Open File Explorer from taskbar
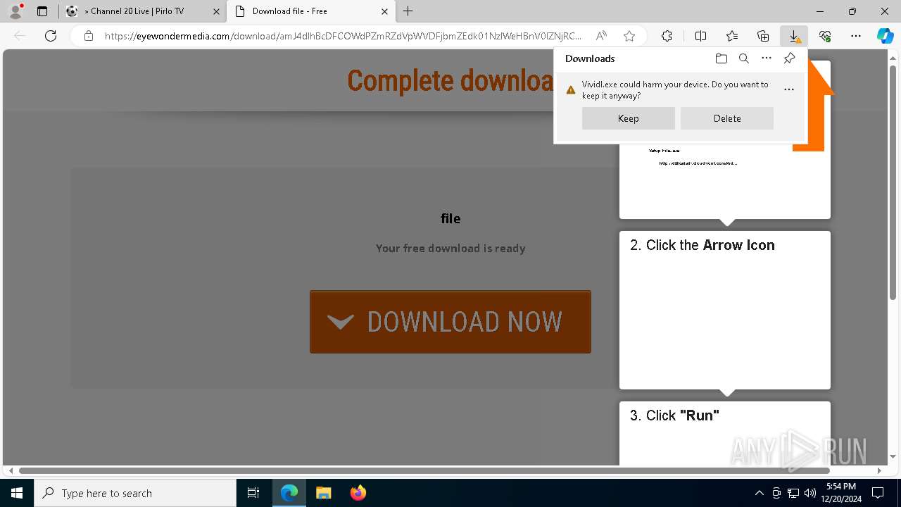The height and width of the screenshot is (507, 901). tap(323, 493)
